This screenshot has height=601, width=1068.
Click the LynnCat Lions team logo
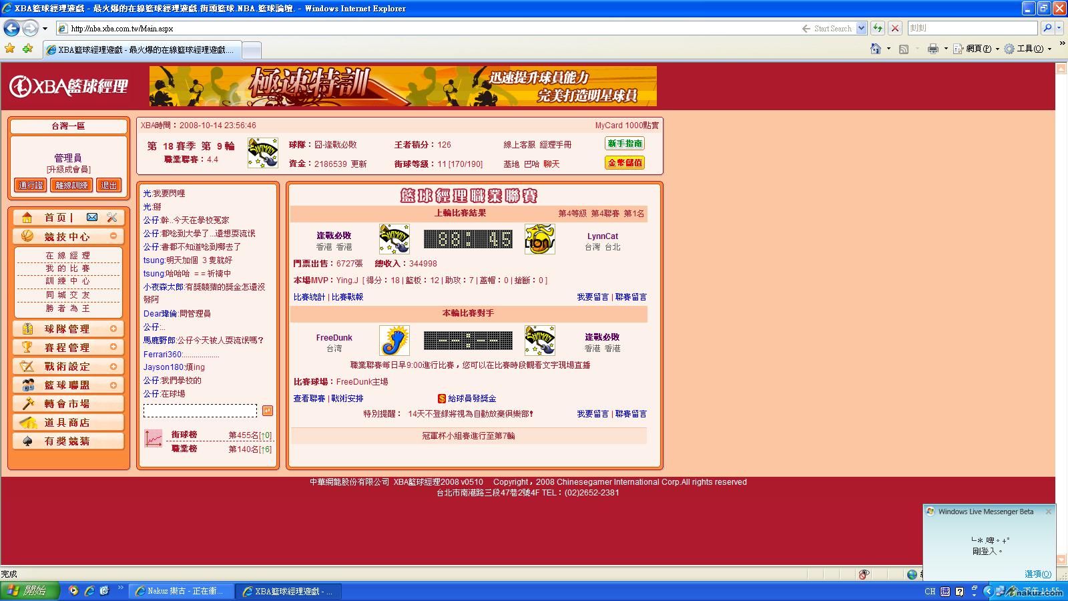click(539, 239)
